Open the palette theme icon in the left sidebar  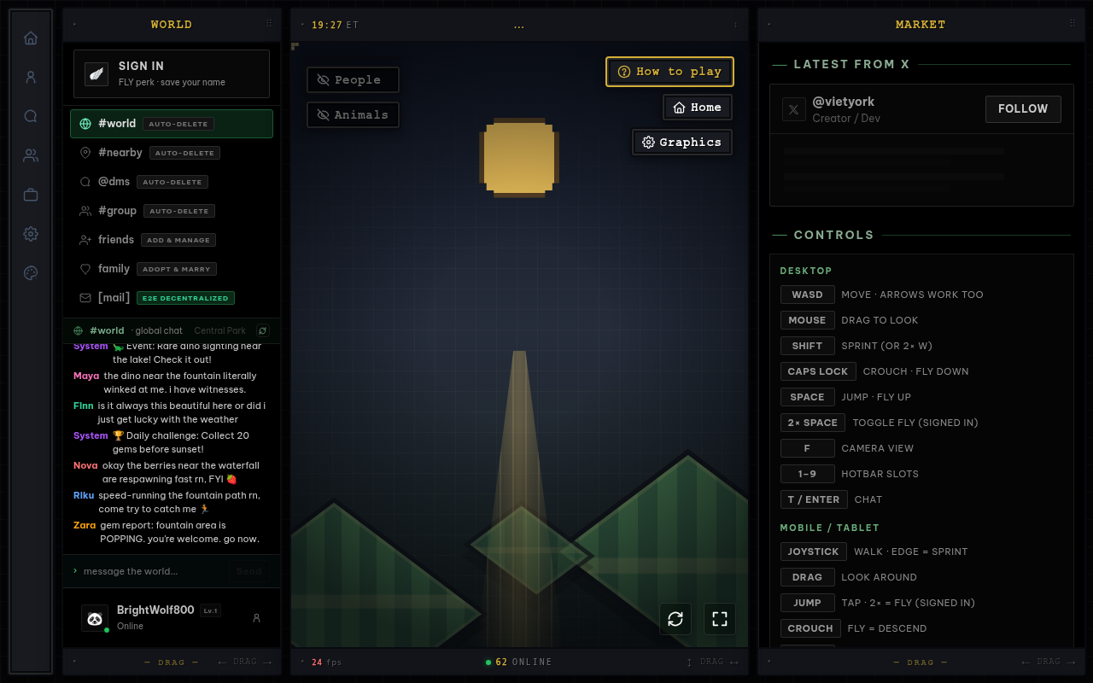click(31, 273)
